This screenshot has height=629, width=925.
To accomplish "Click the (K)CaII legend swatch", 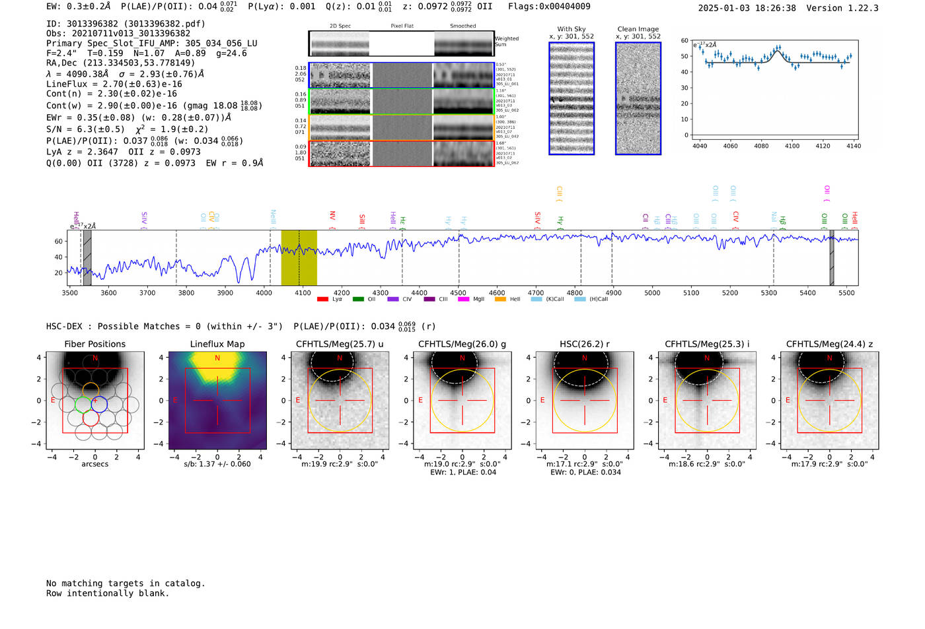I will click(536, 300).
